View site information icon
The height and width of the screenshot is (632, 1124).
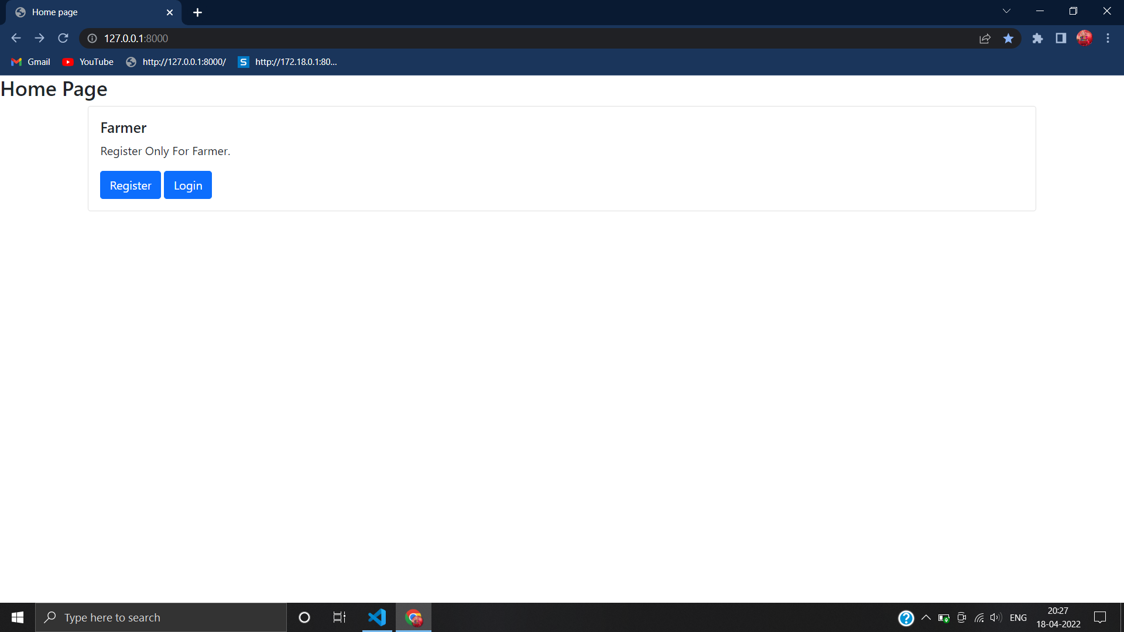point(92,39)
